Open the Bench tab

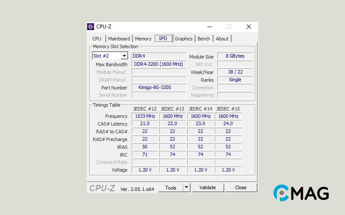tap(204, 39)
